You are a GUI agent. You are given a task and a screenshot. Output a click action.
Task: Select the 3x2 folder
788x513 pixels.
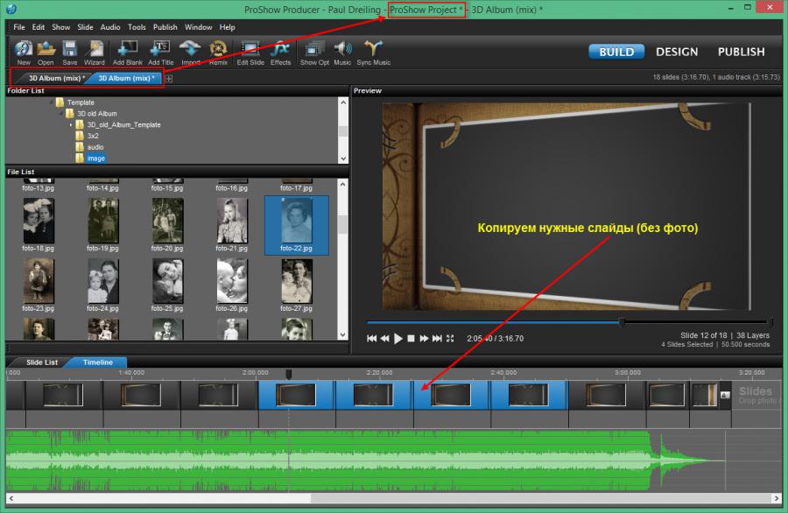(x=93, y=136)
